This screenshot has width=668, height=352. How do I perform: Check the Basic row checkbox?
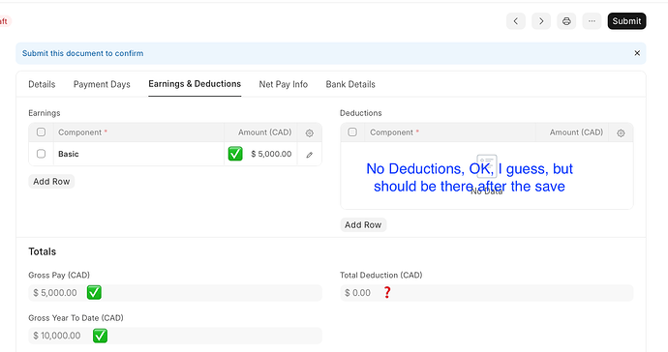[x=41, y=154]
